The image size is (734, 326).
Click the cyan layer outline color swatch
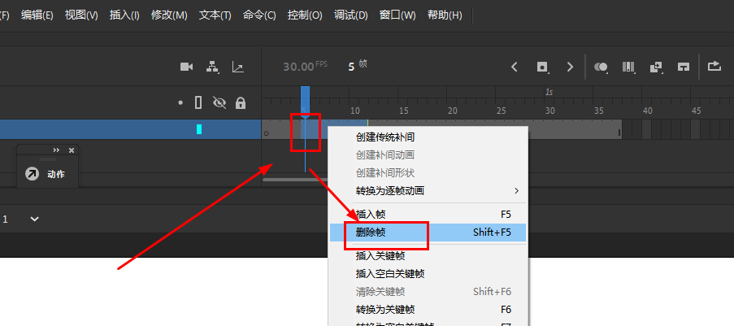199,129
